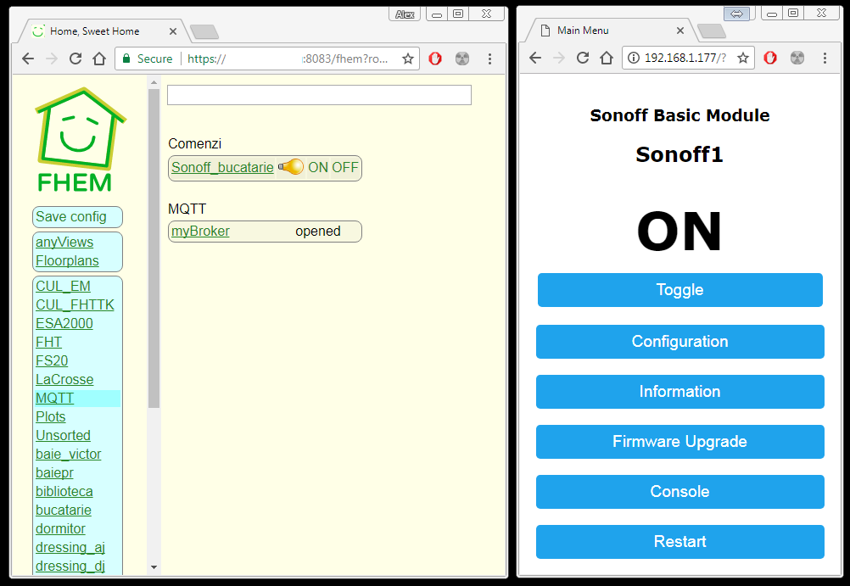850x586 pixels.
Task: Click the Save config button
Action: 71,216
